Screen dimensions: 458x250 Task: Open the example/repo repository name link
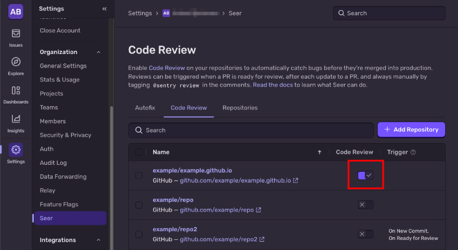[173, 200]
